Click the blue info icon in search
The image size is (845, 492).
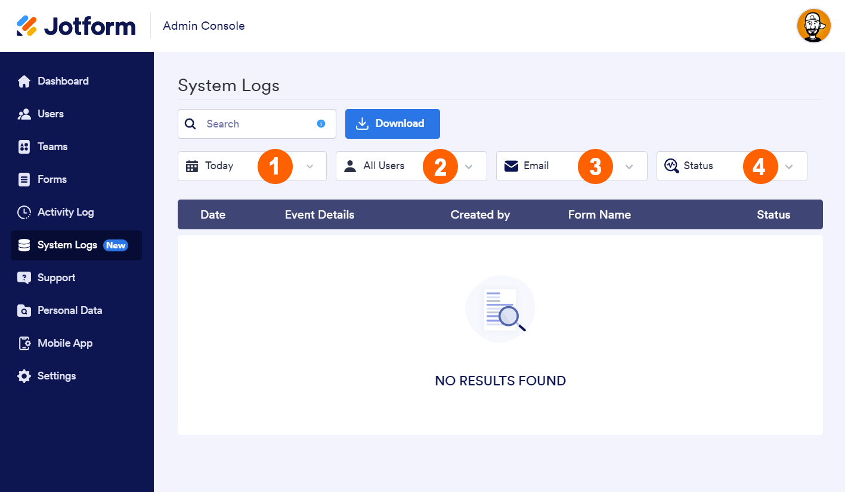coord(321,124)
